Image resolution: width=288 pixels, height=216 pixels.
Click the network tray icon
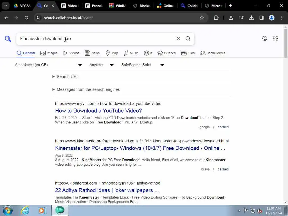[253, 211]
